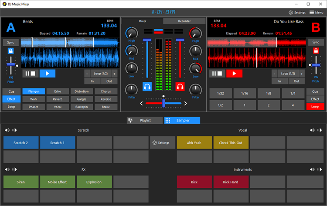
Task: Increase Deck A loop length with plus
Action: click(114, 74)
